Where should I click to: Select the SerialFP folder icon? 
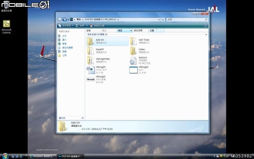click(x=90, y=51)
